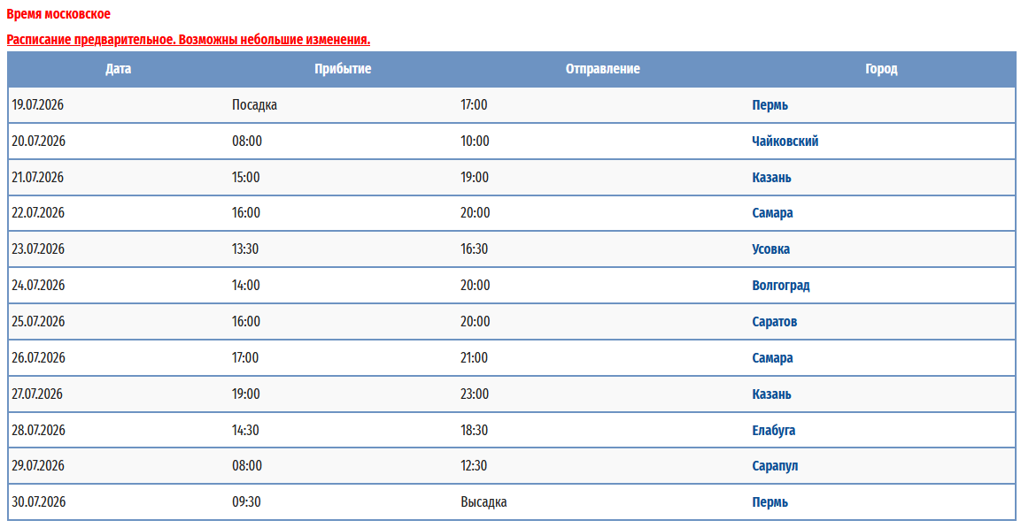Click the Самара link on 26.07.2026

tap(772, 358)
